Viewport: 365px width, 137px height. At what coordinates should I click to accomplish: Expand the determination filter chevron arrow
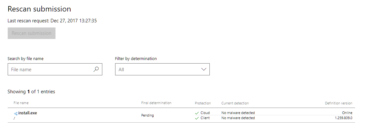203,69
